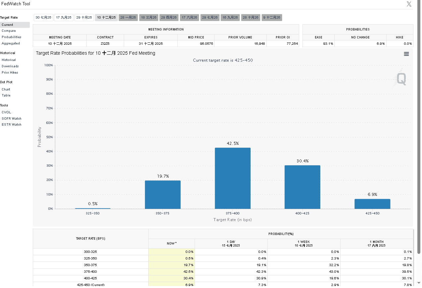Select the 29 七月26 meeting tab
Screen dimensions: 422x288
(210, 18)
